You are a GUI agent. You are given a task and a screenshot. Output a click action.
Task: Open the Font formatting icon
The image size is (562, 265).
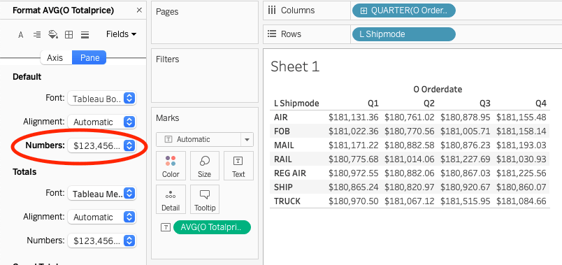21,35
